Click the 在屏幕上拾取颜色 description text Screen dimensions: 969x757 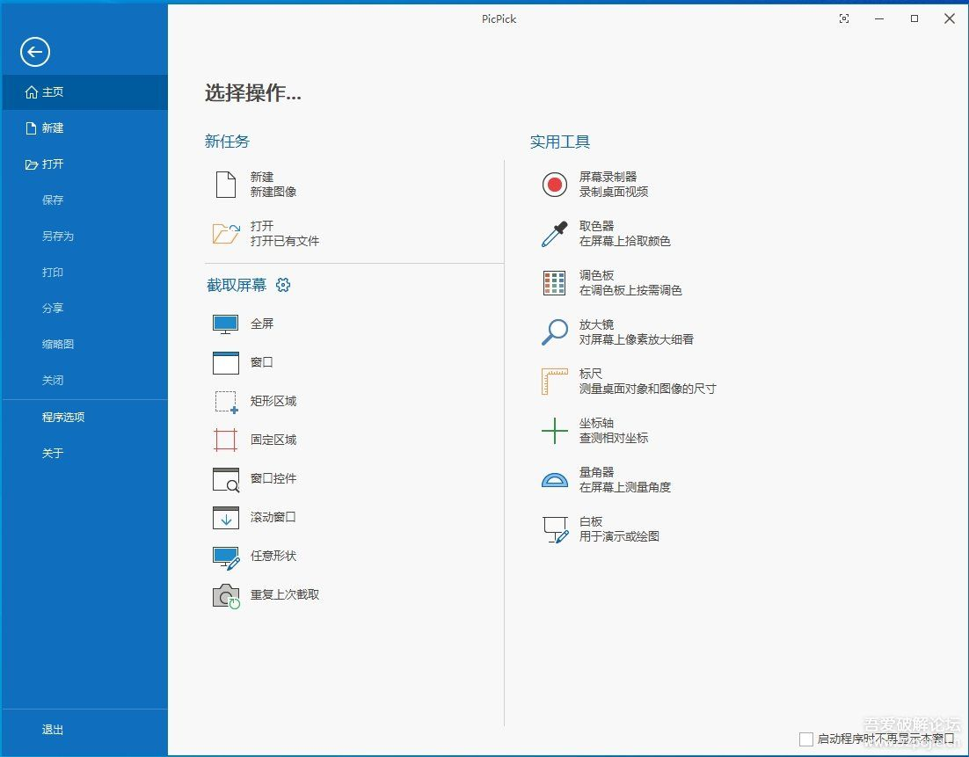625,241
